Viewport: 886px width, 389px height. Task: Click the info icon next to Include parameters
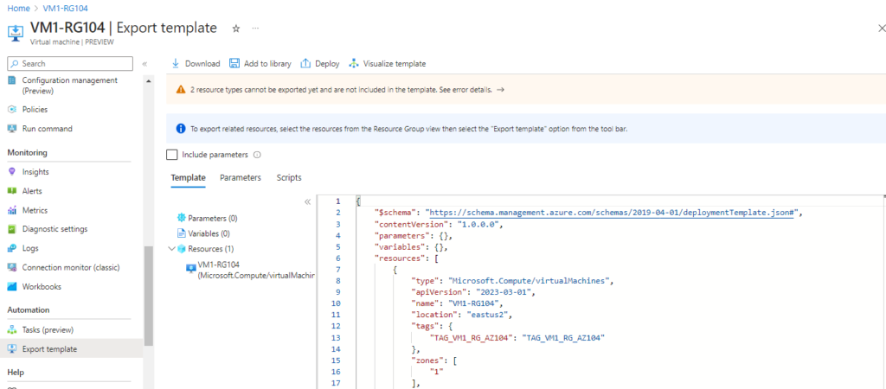point(256,155)
